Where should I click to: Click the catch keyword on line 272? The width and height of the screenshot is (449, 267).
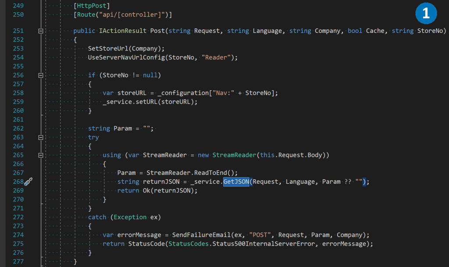click(97, 217)
